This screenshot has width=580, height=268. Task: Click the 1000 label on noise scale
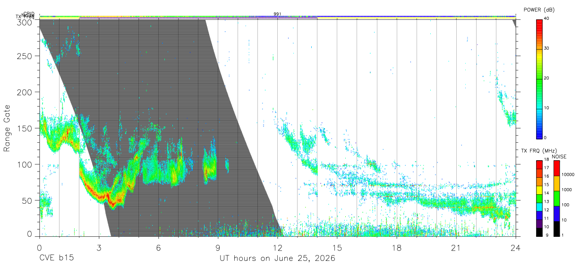pos(566,190)
